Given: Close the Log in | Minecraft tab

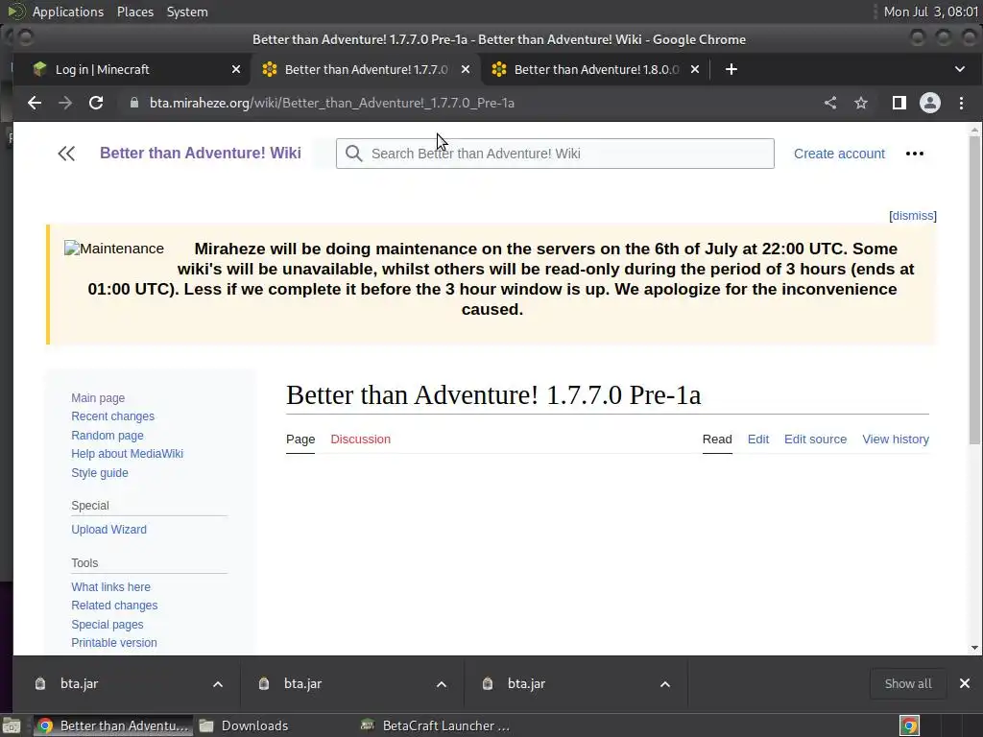Looking at the screenshot, I should [236, 69].
